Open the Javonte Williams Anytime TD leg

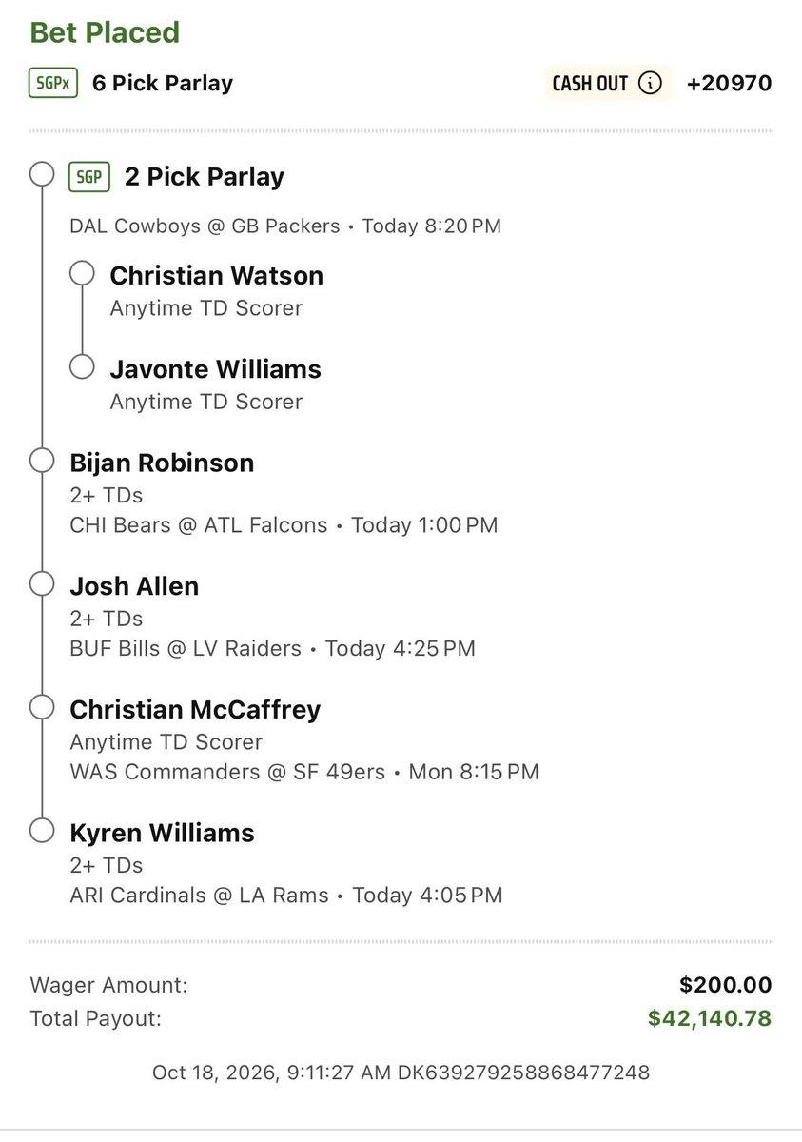click(x=215, y=384)
